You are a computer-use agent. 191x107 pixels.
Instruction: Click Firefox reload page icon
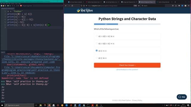pos(72,6)
